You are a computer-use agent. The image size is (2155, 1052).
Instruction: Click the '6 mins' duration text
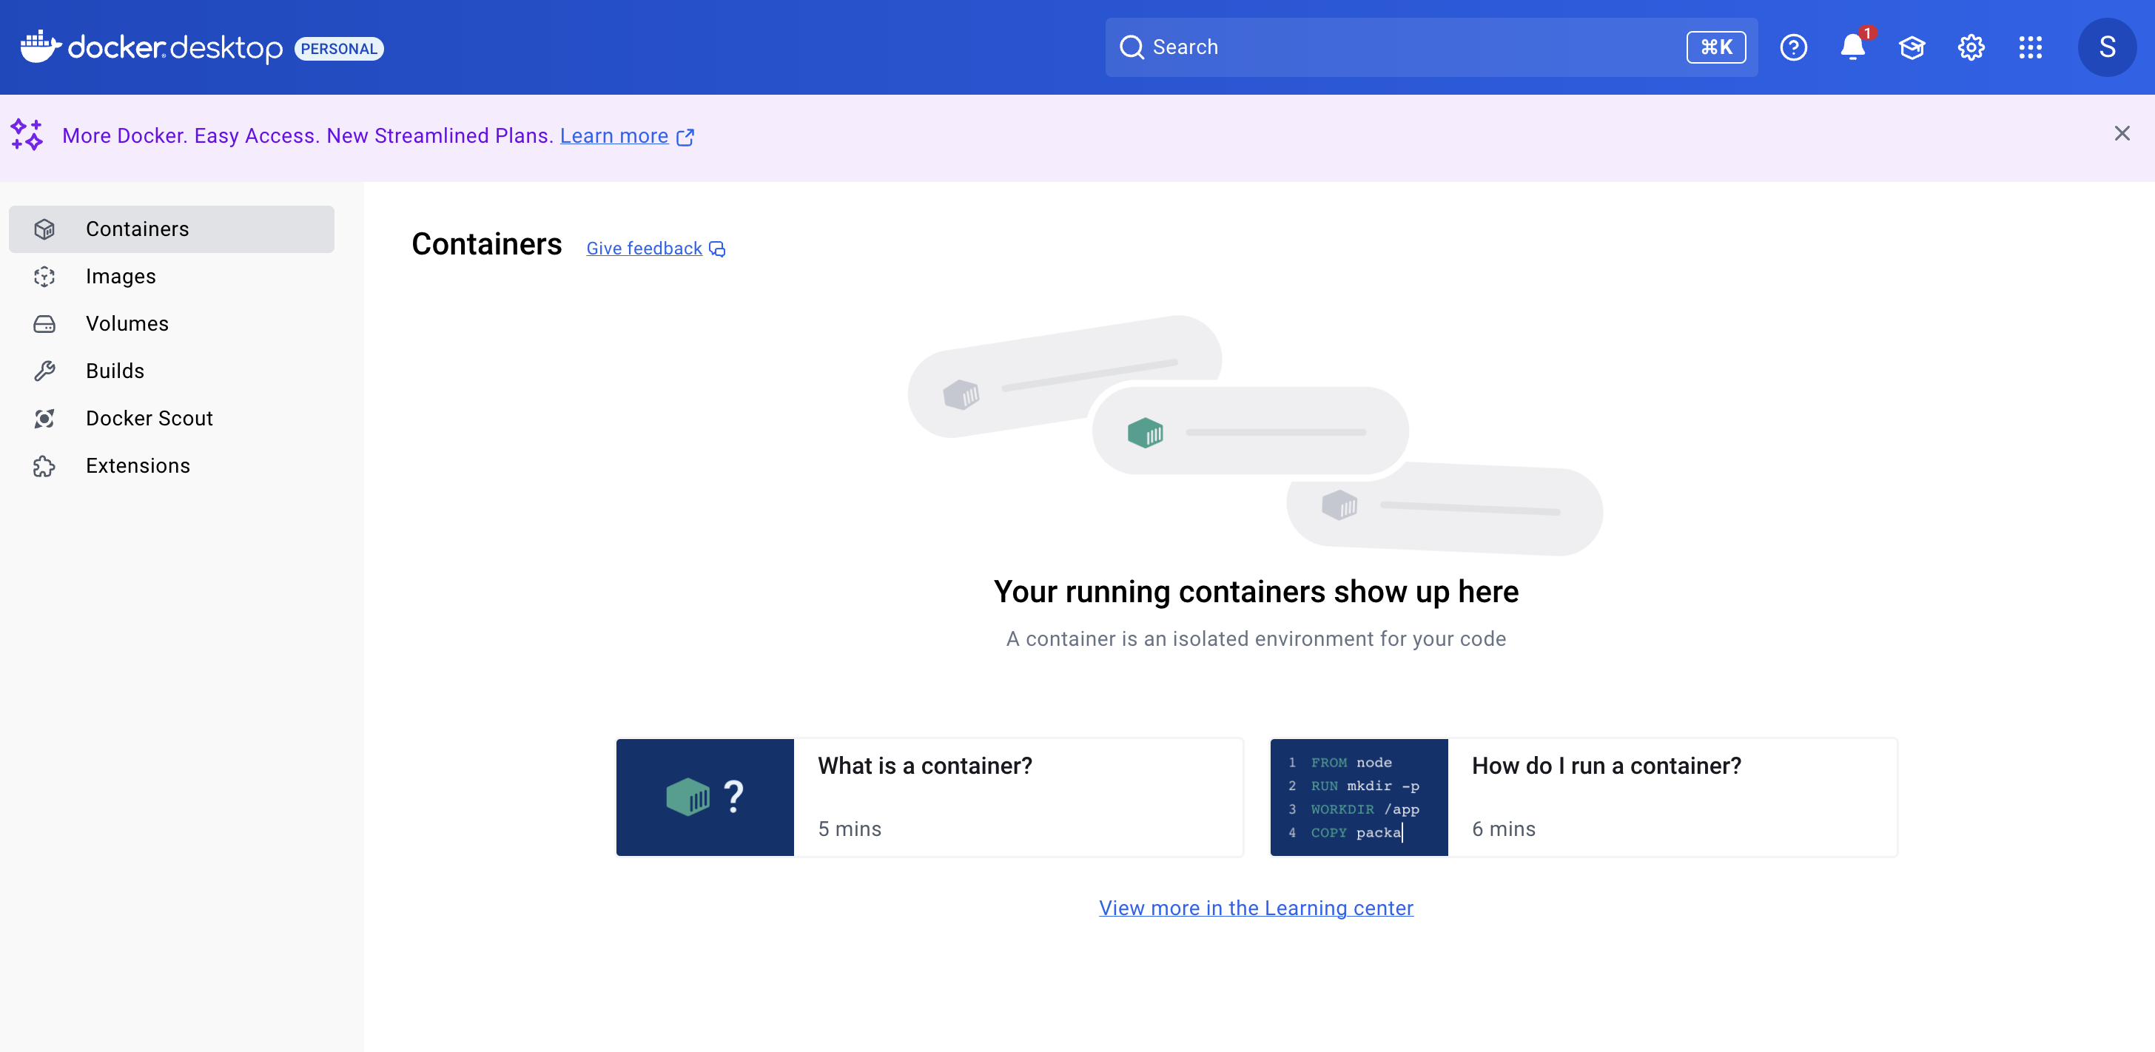click(1503, 829)
